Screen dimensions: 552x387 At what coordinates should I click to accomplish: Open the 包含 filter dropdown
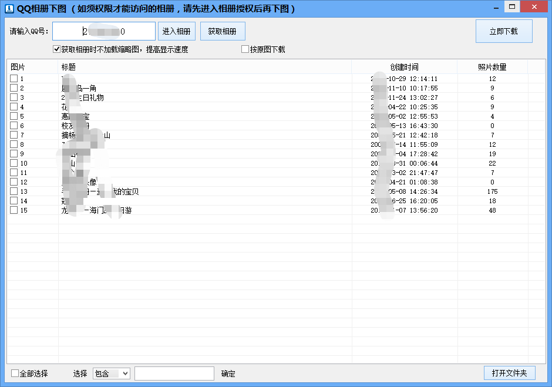coord(111,373)
